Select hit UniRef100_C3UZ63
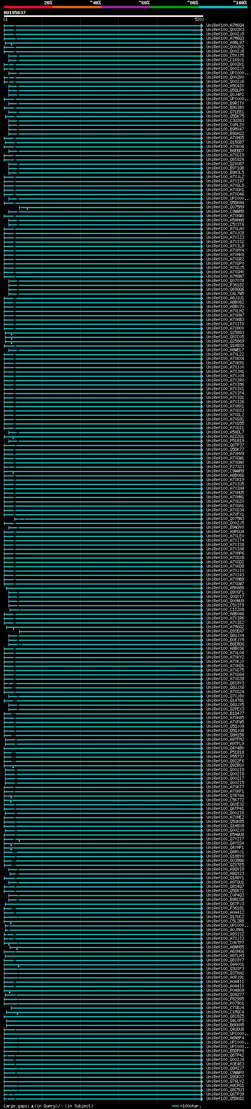 tap(225, 120)
